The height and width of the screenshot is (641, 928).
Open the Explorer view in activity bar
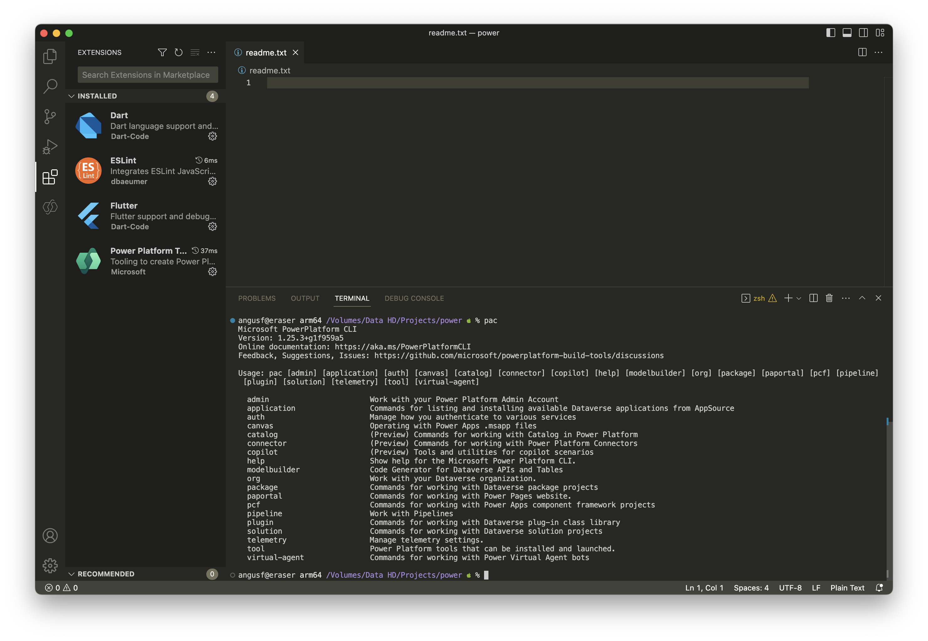pos(50,56)
